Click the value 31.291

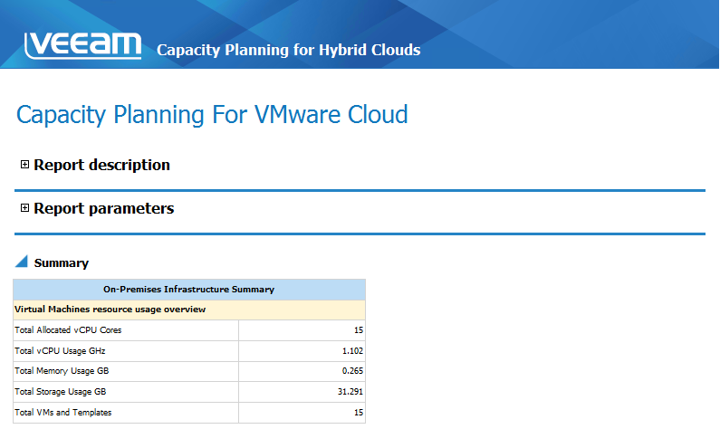pyautogui.click(x=350, y=392)
